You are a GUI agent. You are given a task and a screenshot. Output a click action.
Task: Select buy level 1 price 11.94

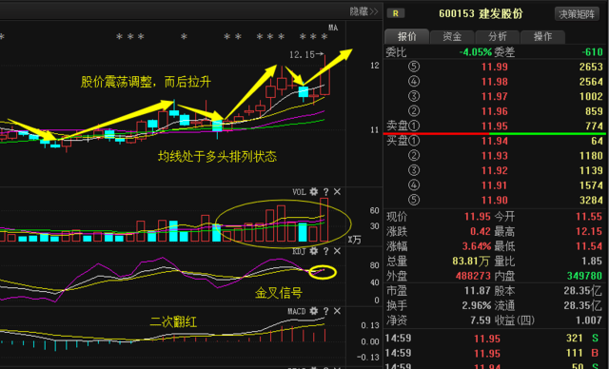point(495,141)
